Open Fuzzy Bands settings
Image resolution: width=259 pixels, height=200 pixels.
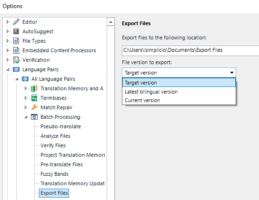coord(54,174)
